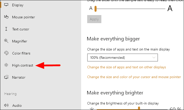The height and width of the screenshot is (110, 184).
Task: Click the scaling dropdown chevron arrow
Action: pos(154,58)
